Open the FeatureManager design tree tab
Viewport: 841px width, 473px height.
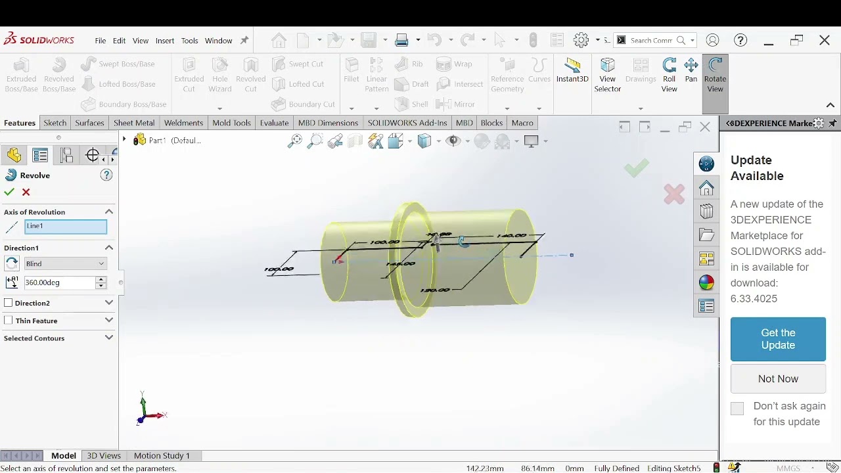click(14, 155)
